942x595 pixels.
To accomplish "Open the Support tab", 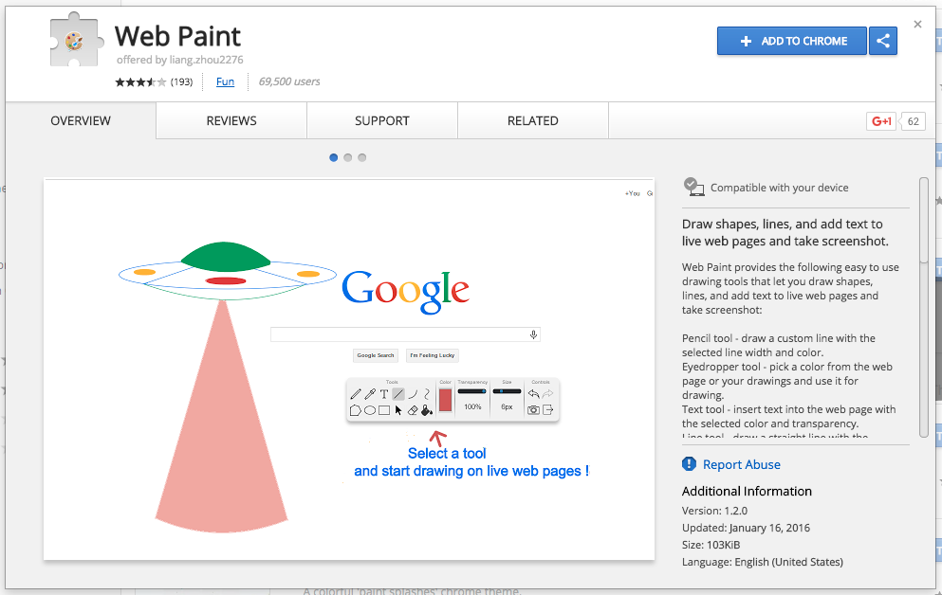I will [382, 121].
